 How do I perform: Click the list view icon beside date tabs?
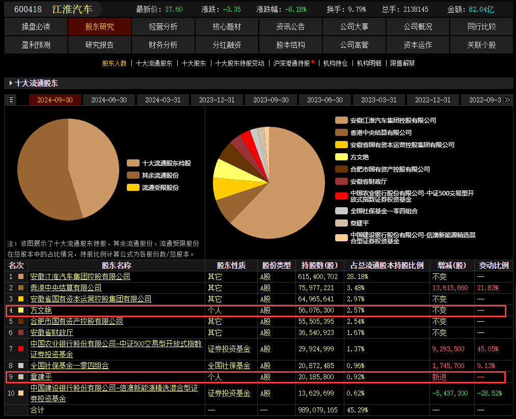pyautogui.click(x=10, y=100)
